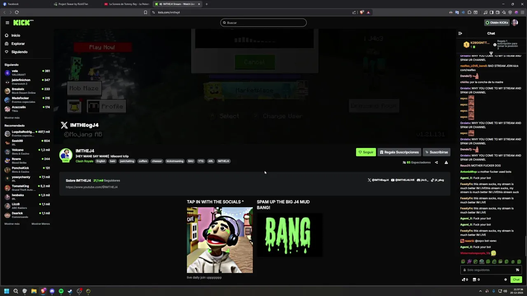Open the TikTok link j4_plug
The image size is (527, 296).
click(x=437, y=180)
